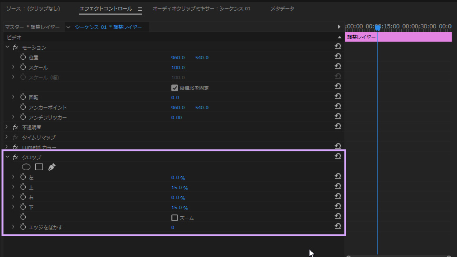The image size is (457, 257).
Task: Collapse the ビデオ section arrow
Action: 340,37
